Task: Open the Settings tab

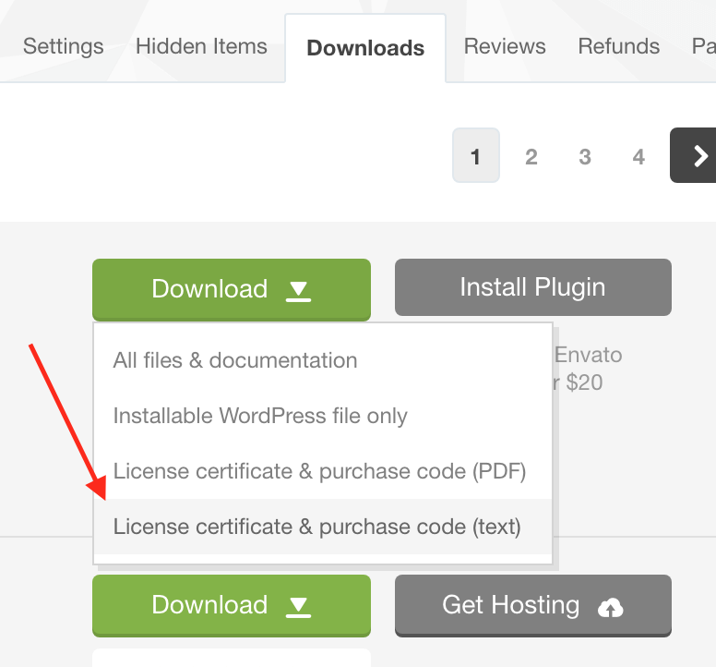Action: coord(63,46)
